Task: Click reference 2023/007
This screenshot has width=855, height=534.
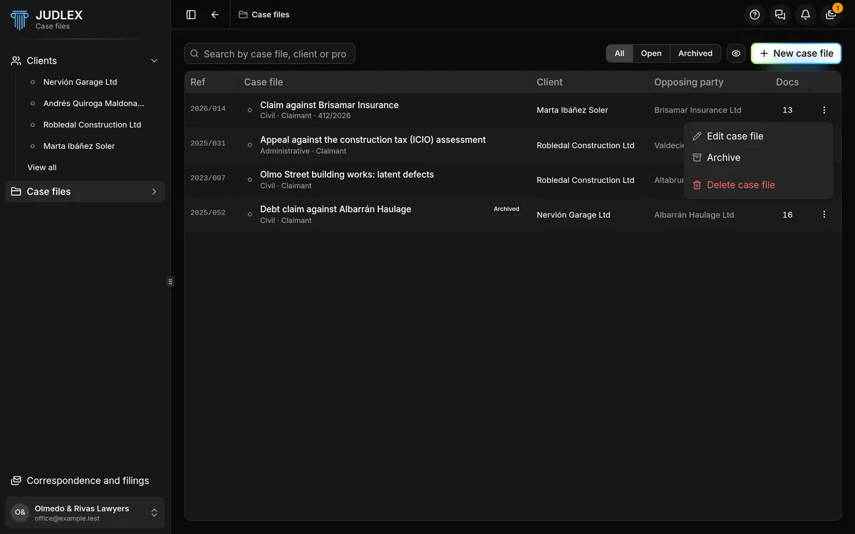Action: coord(208,179)
